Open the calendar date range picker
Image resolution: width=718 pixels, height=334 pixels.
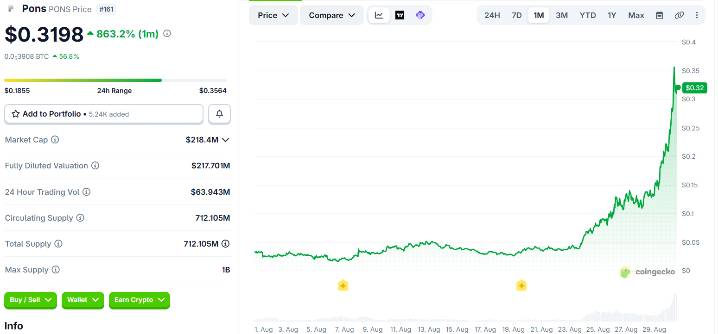[659, 15]
